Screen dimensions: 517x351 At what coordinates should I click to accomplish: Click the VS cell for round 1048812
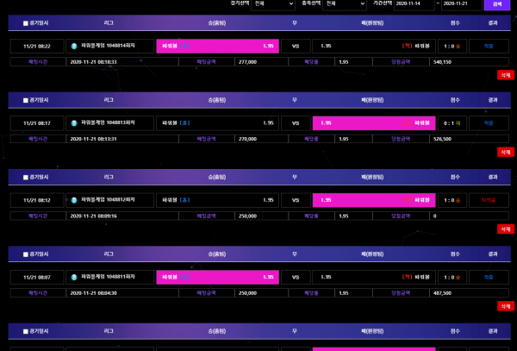(x=296, y=200)
